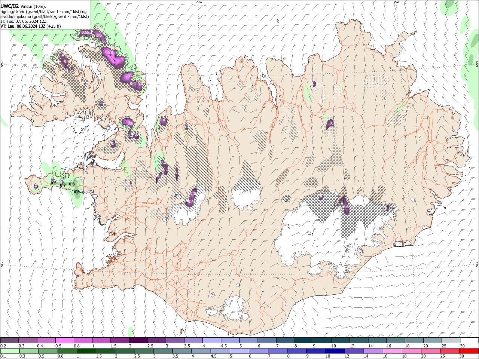Image resolution: width=479 pixels, height=359 pixels.
Task: Select the '(+25 h)' forecast offset text
Action: click(54, 26)
